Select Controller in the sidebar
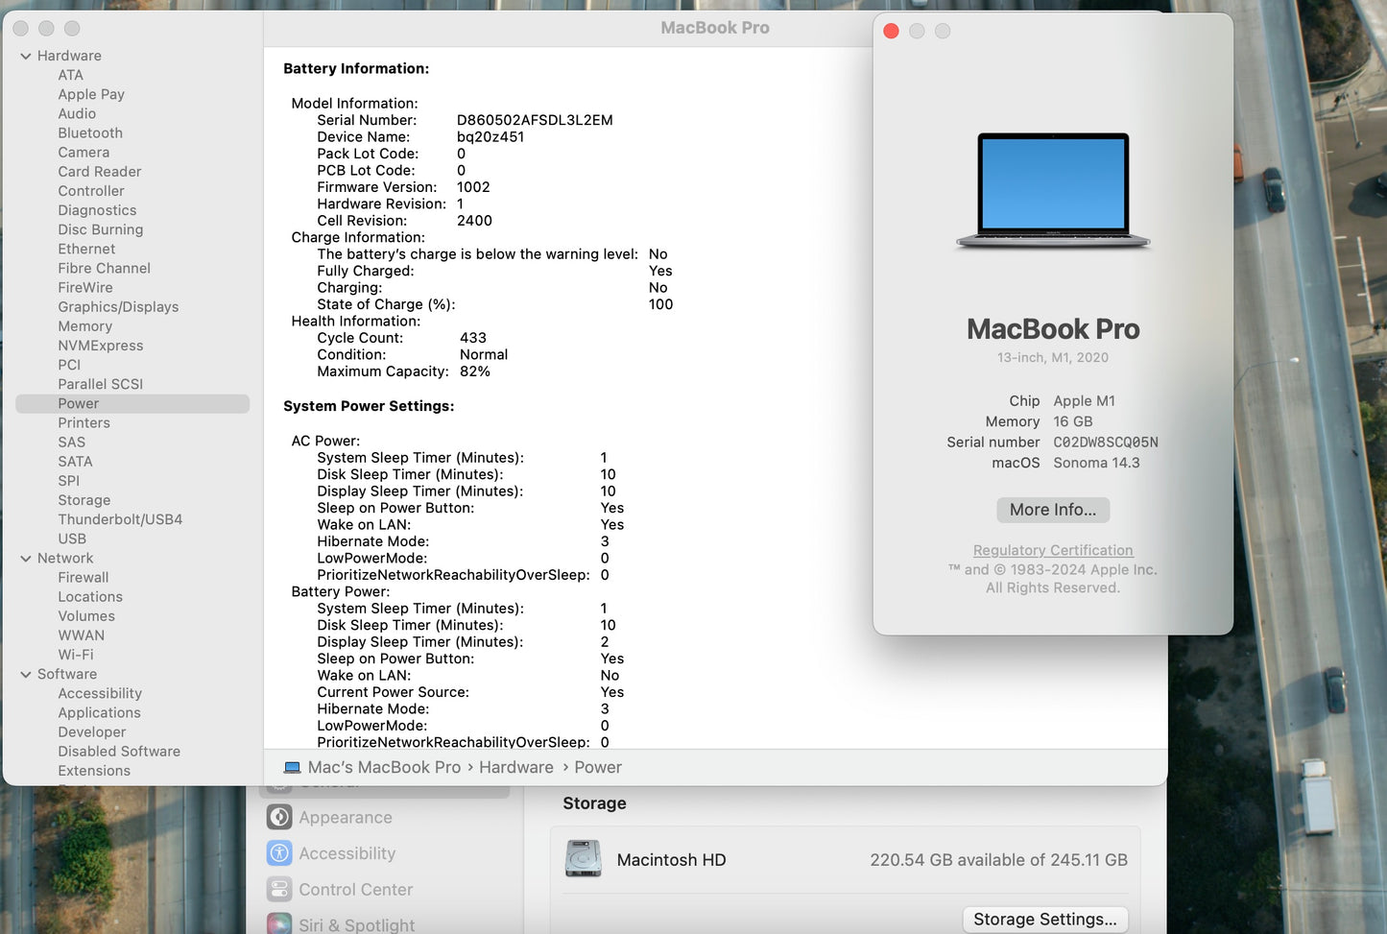1387x934 pixels. tap(91, 190)
